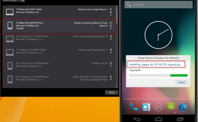Open the app drawer in emulator
198x122 pixels.
click(x=158, y=107)
